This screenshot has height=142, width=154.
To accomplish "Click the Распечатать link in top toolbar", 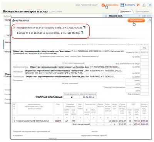I will tap(112, 5).
